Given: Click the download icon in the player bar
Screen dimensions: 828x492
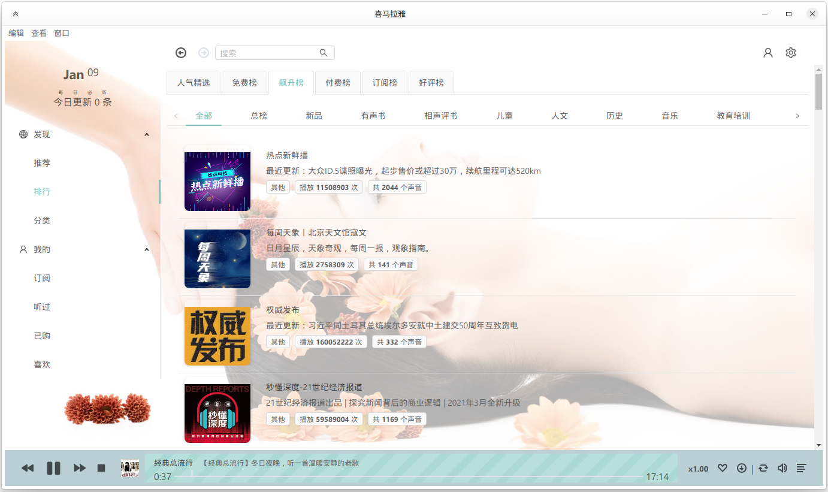Looking at the screenshot, I should [x=742, y=468].
